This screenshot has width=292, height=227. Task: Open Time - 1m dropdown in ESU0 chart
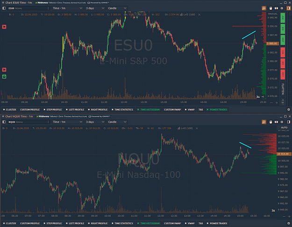pyautogui.click(x=67, y=8)
